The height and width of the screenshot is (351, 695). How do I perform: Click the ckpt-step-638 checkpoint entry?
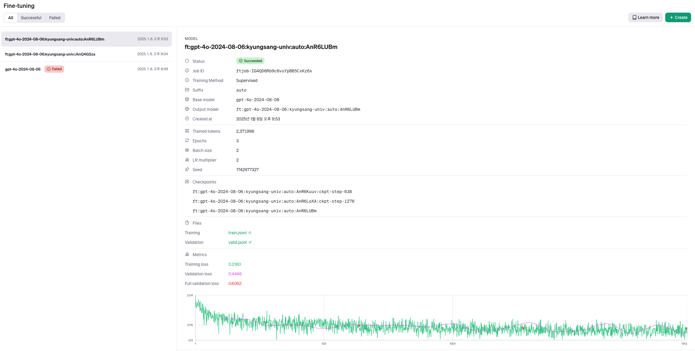tap(272, 192)
